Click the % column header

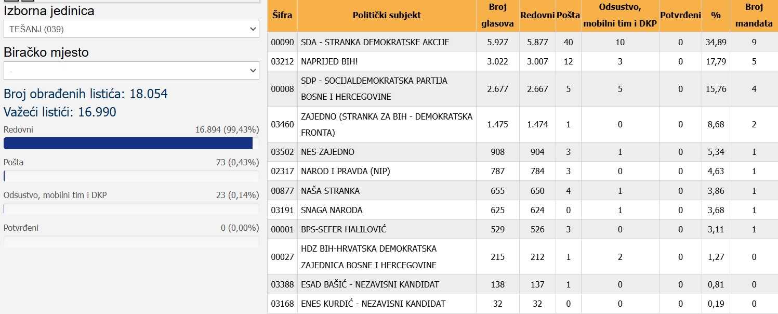coord(716,15)
